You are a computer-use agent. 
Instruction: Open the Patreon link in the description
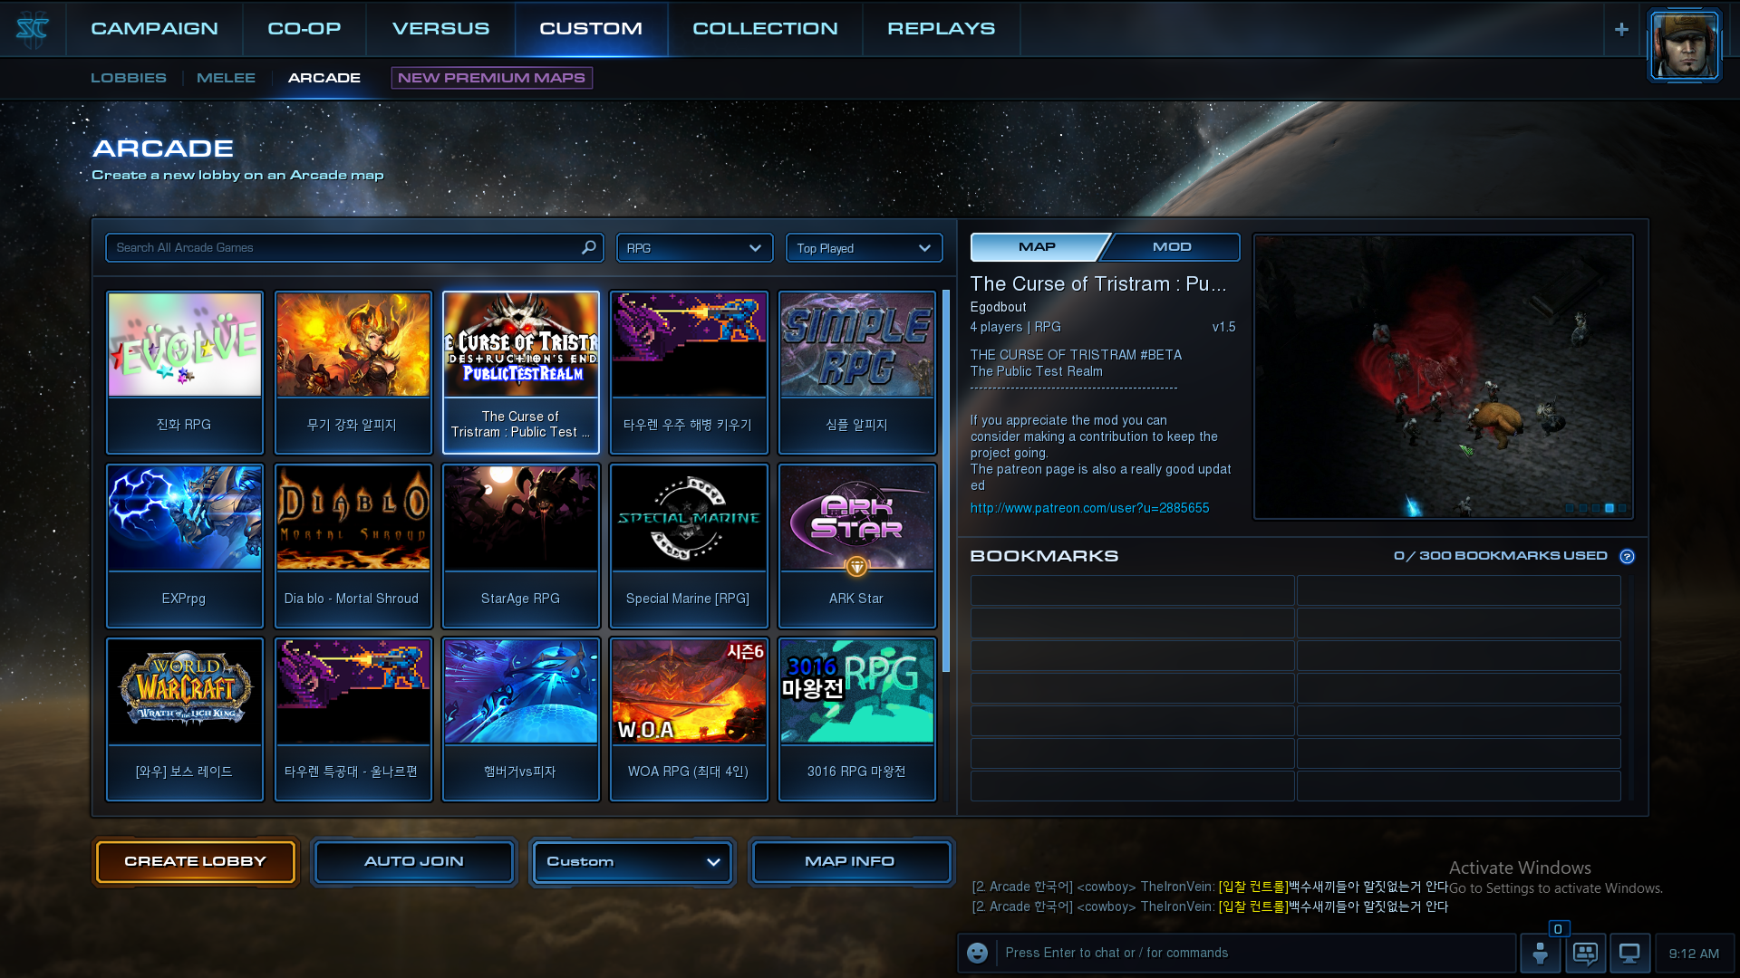coord(1089,508)
